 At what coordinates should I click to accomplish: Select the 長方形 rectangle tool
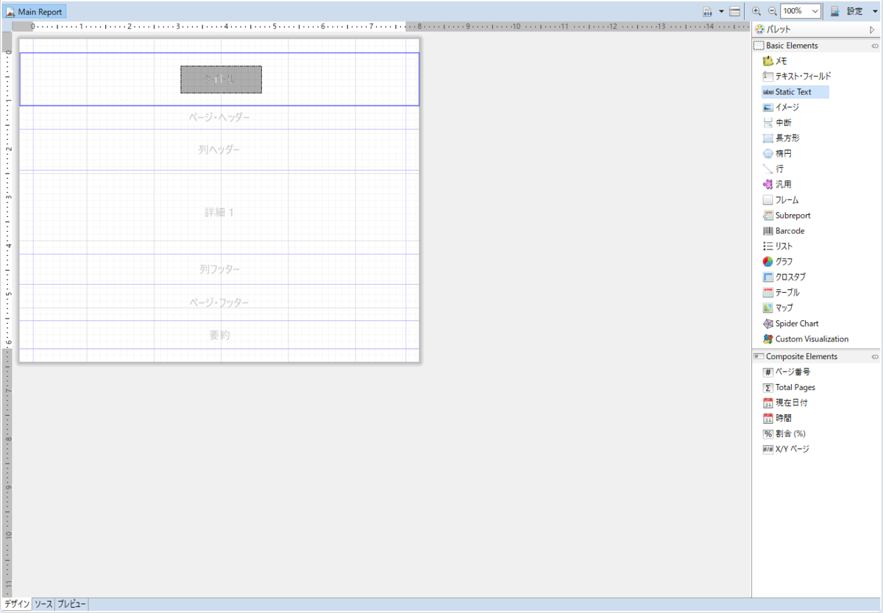(x=781, y=138)
